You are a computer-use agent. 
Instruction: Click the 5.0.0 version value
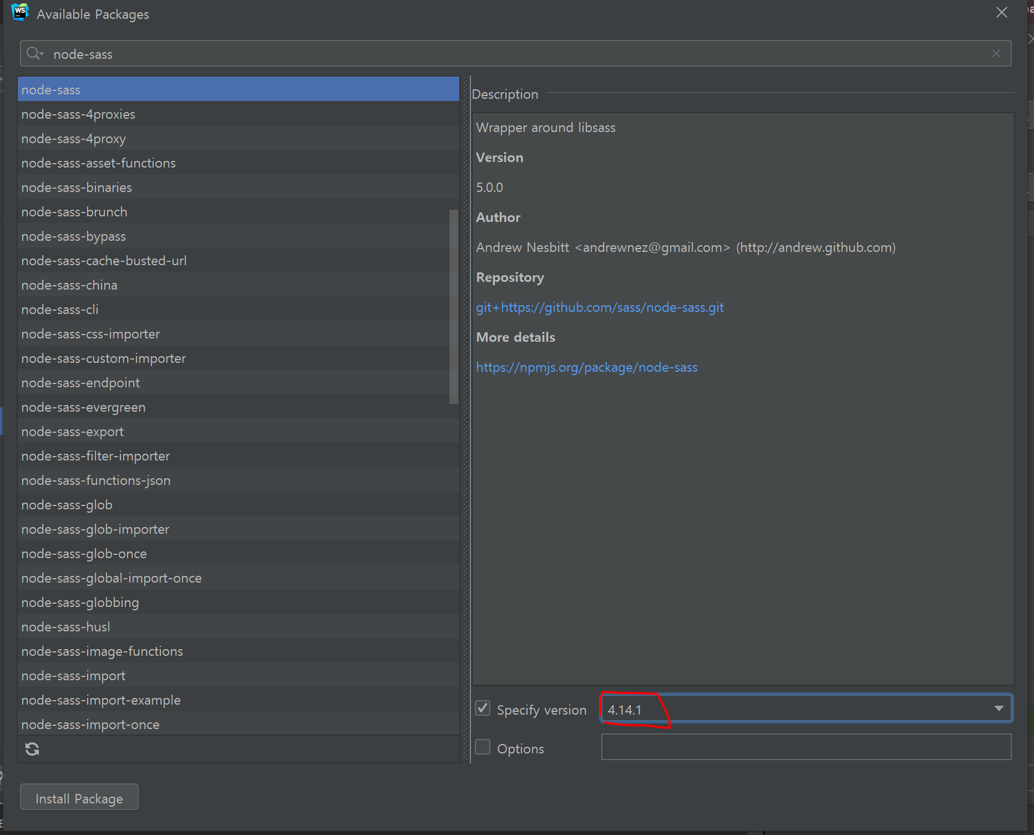(x=489, y=188)
